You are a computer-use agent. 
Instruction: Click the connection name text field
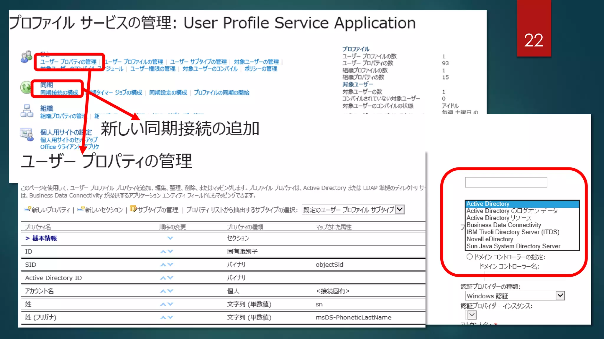click(x=506, y=182)
